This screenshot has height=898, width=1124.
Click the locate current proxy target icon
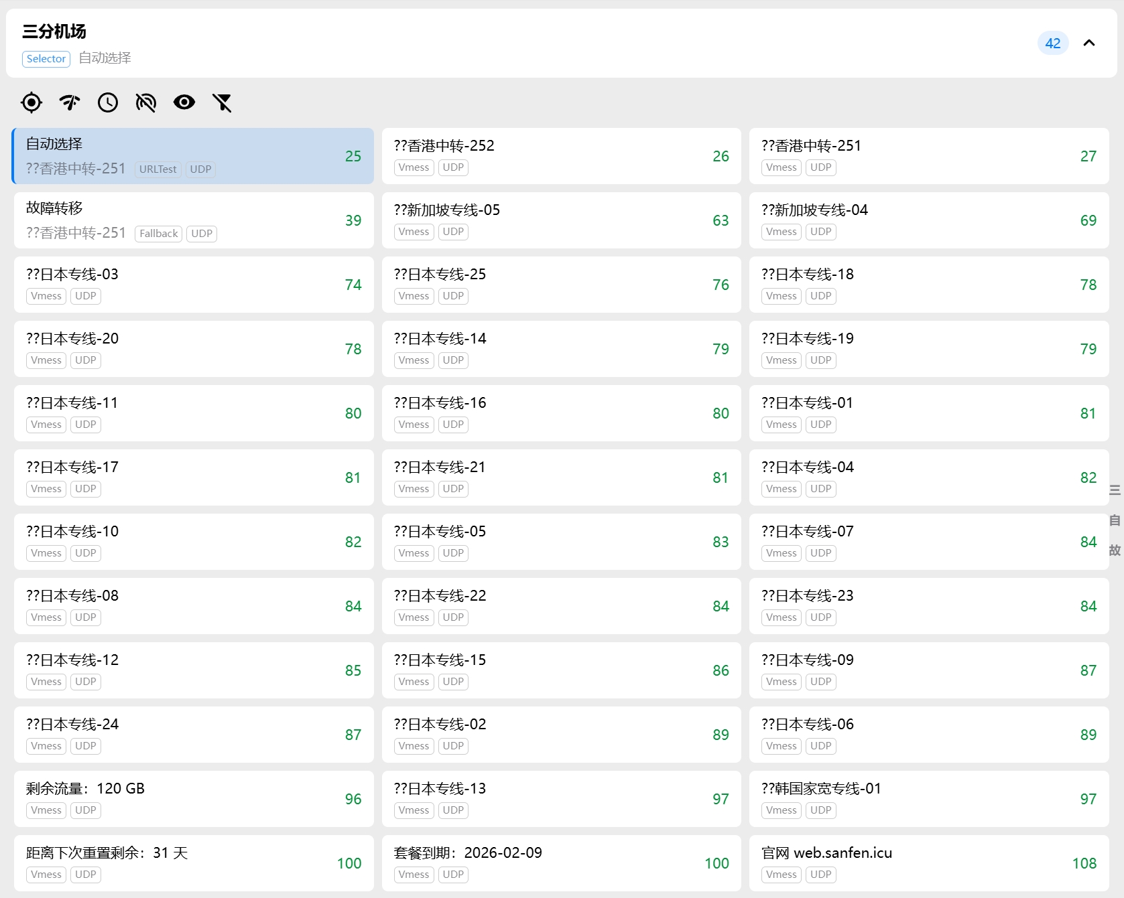tap(32, 102)
